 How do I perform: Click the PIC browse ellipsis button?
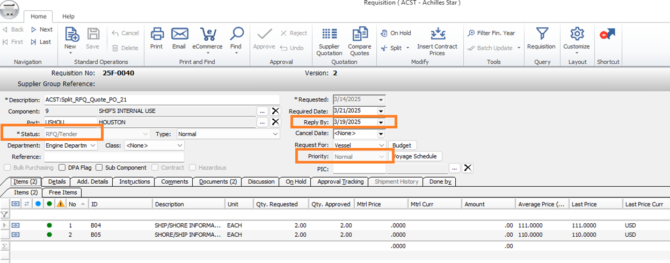(455, 168)
